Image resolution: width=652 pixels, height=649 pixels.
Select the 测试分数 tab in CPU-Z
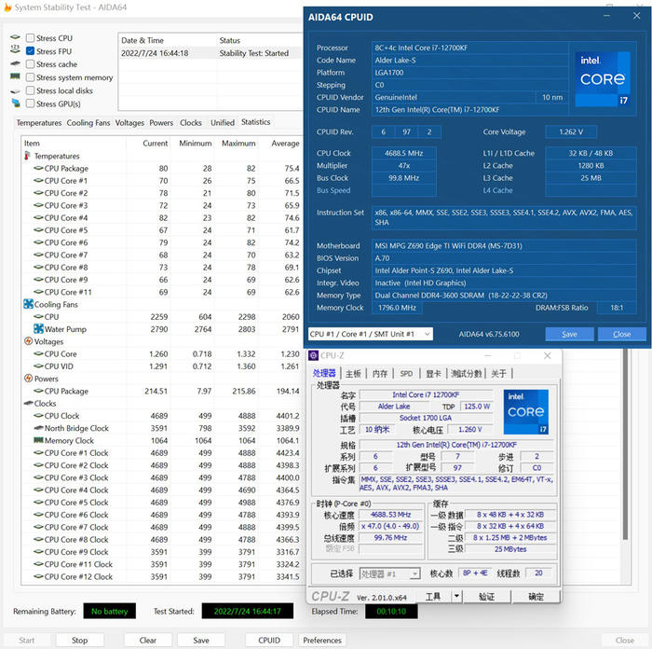[x=467, y=373]
